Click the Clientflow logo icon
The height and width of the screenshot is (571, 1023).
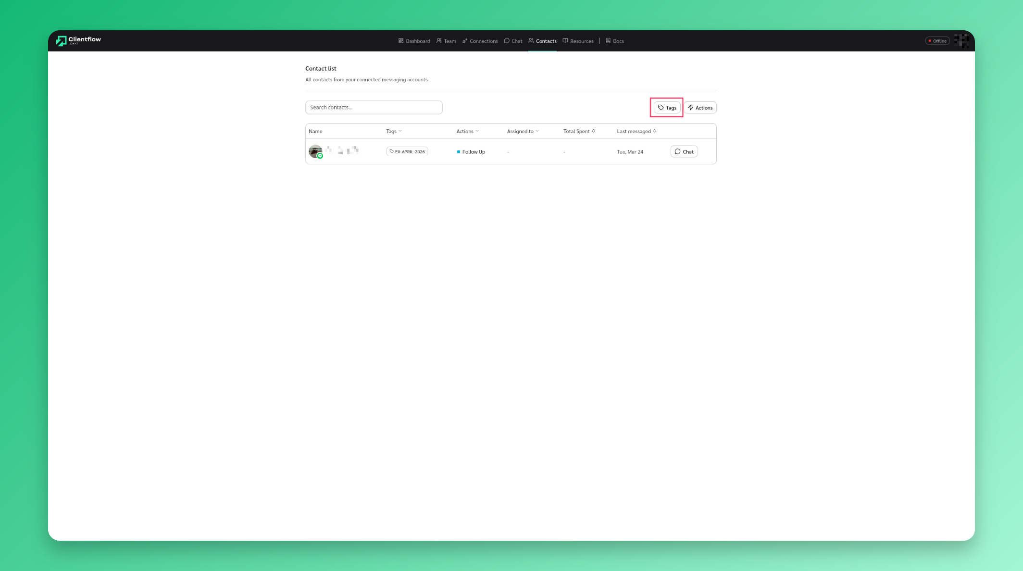[x=62, y=40]
